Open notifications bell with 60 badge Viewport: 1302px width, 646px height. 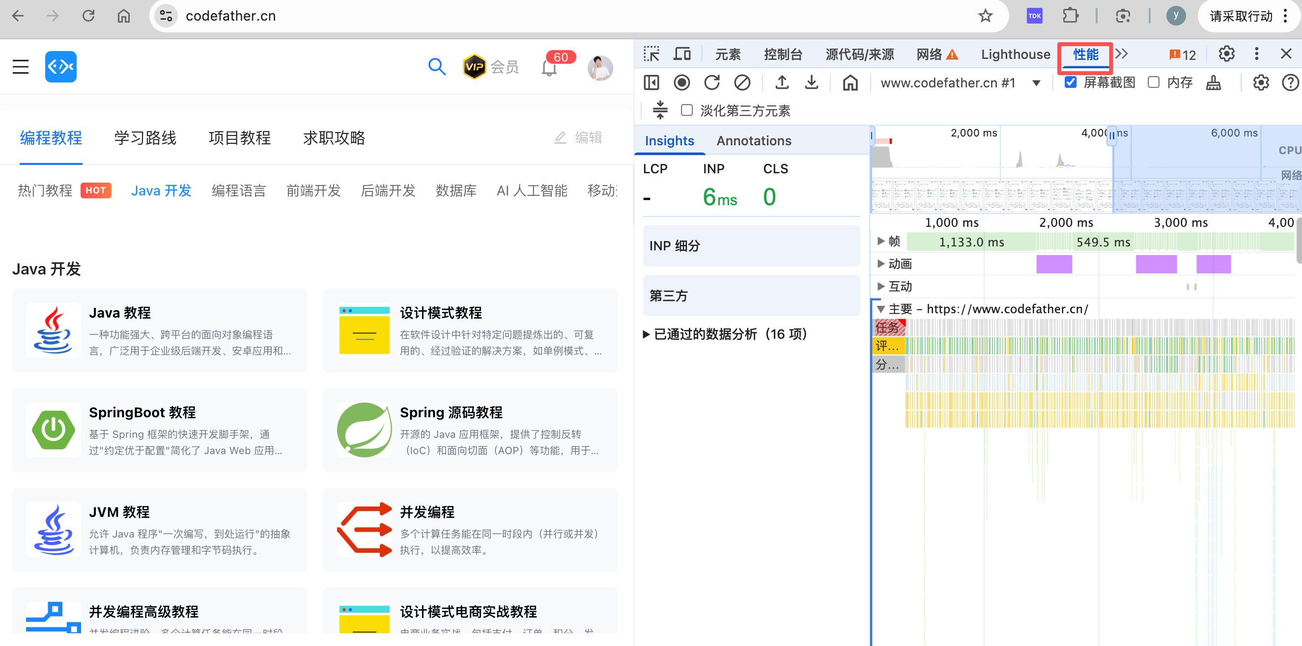coord(549,68)
